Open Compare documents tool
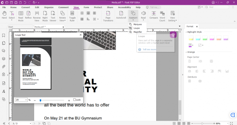This screenshot has height=125, width=237. tap(154, 15)
